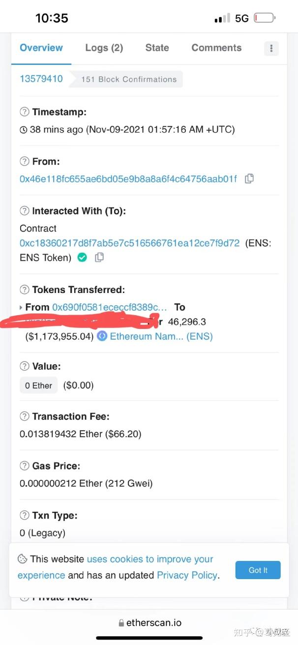Screen dimensions: 298x645
Task: Click the Transaction Fee help icon
Action: point(24,416)
